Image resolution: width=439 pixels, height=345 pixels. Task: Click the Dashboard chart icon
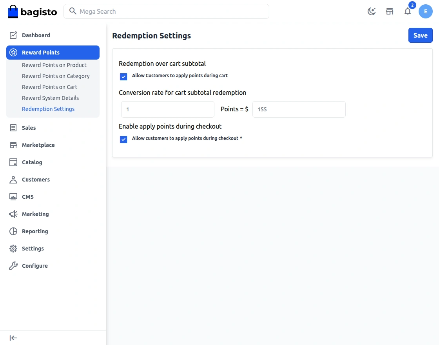13,35
